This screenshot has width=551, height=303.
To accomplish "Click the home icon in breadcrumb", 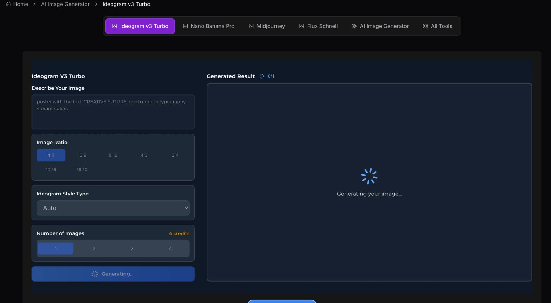I will (8, 4).
